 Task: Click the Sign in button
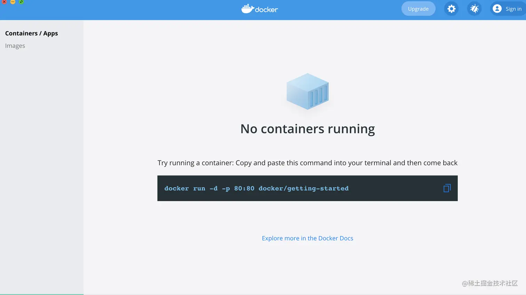pyautogui.click(x=508, y=9)
